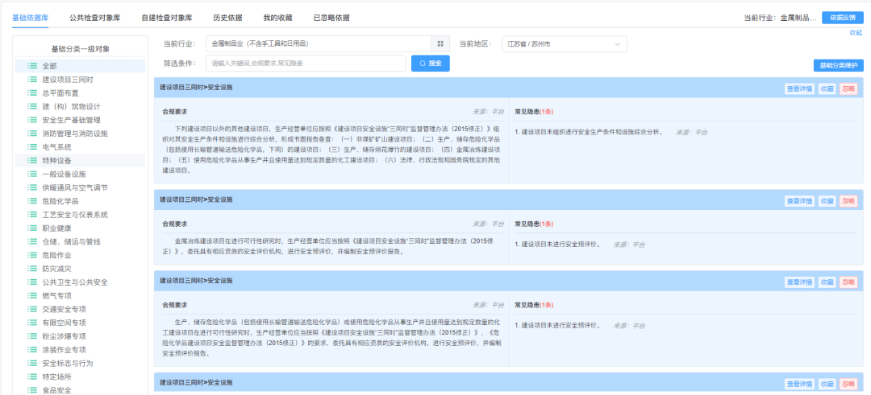Click 收藏 on bottom partial card
The height and width of the screenshot is (395, 871).
pyautogui.click(x=827, y=384)
